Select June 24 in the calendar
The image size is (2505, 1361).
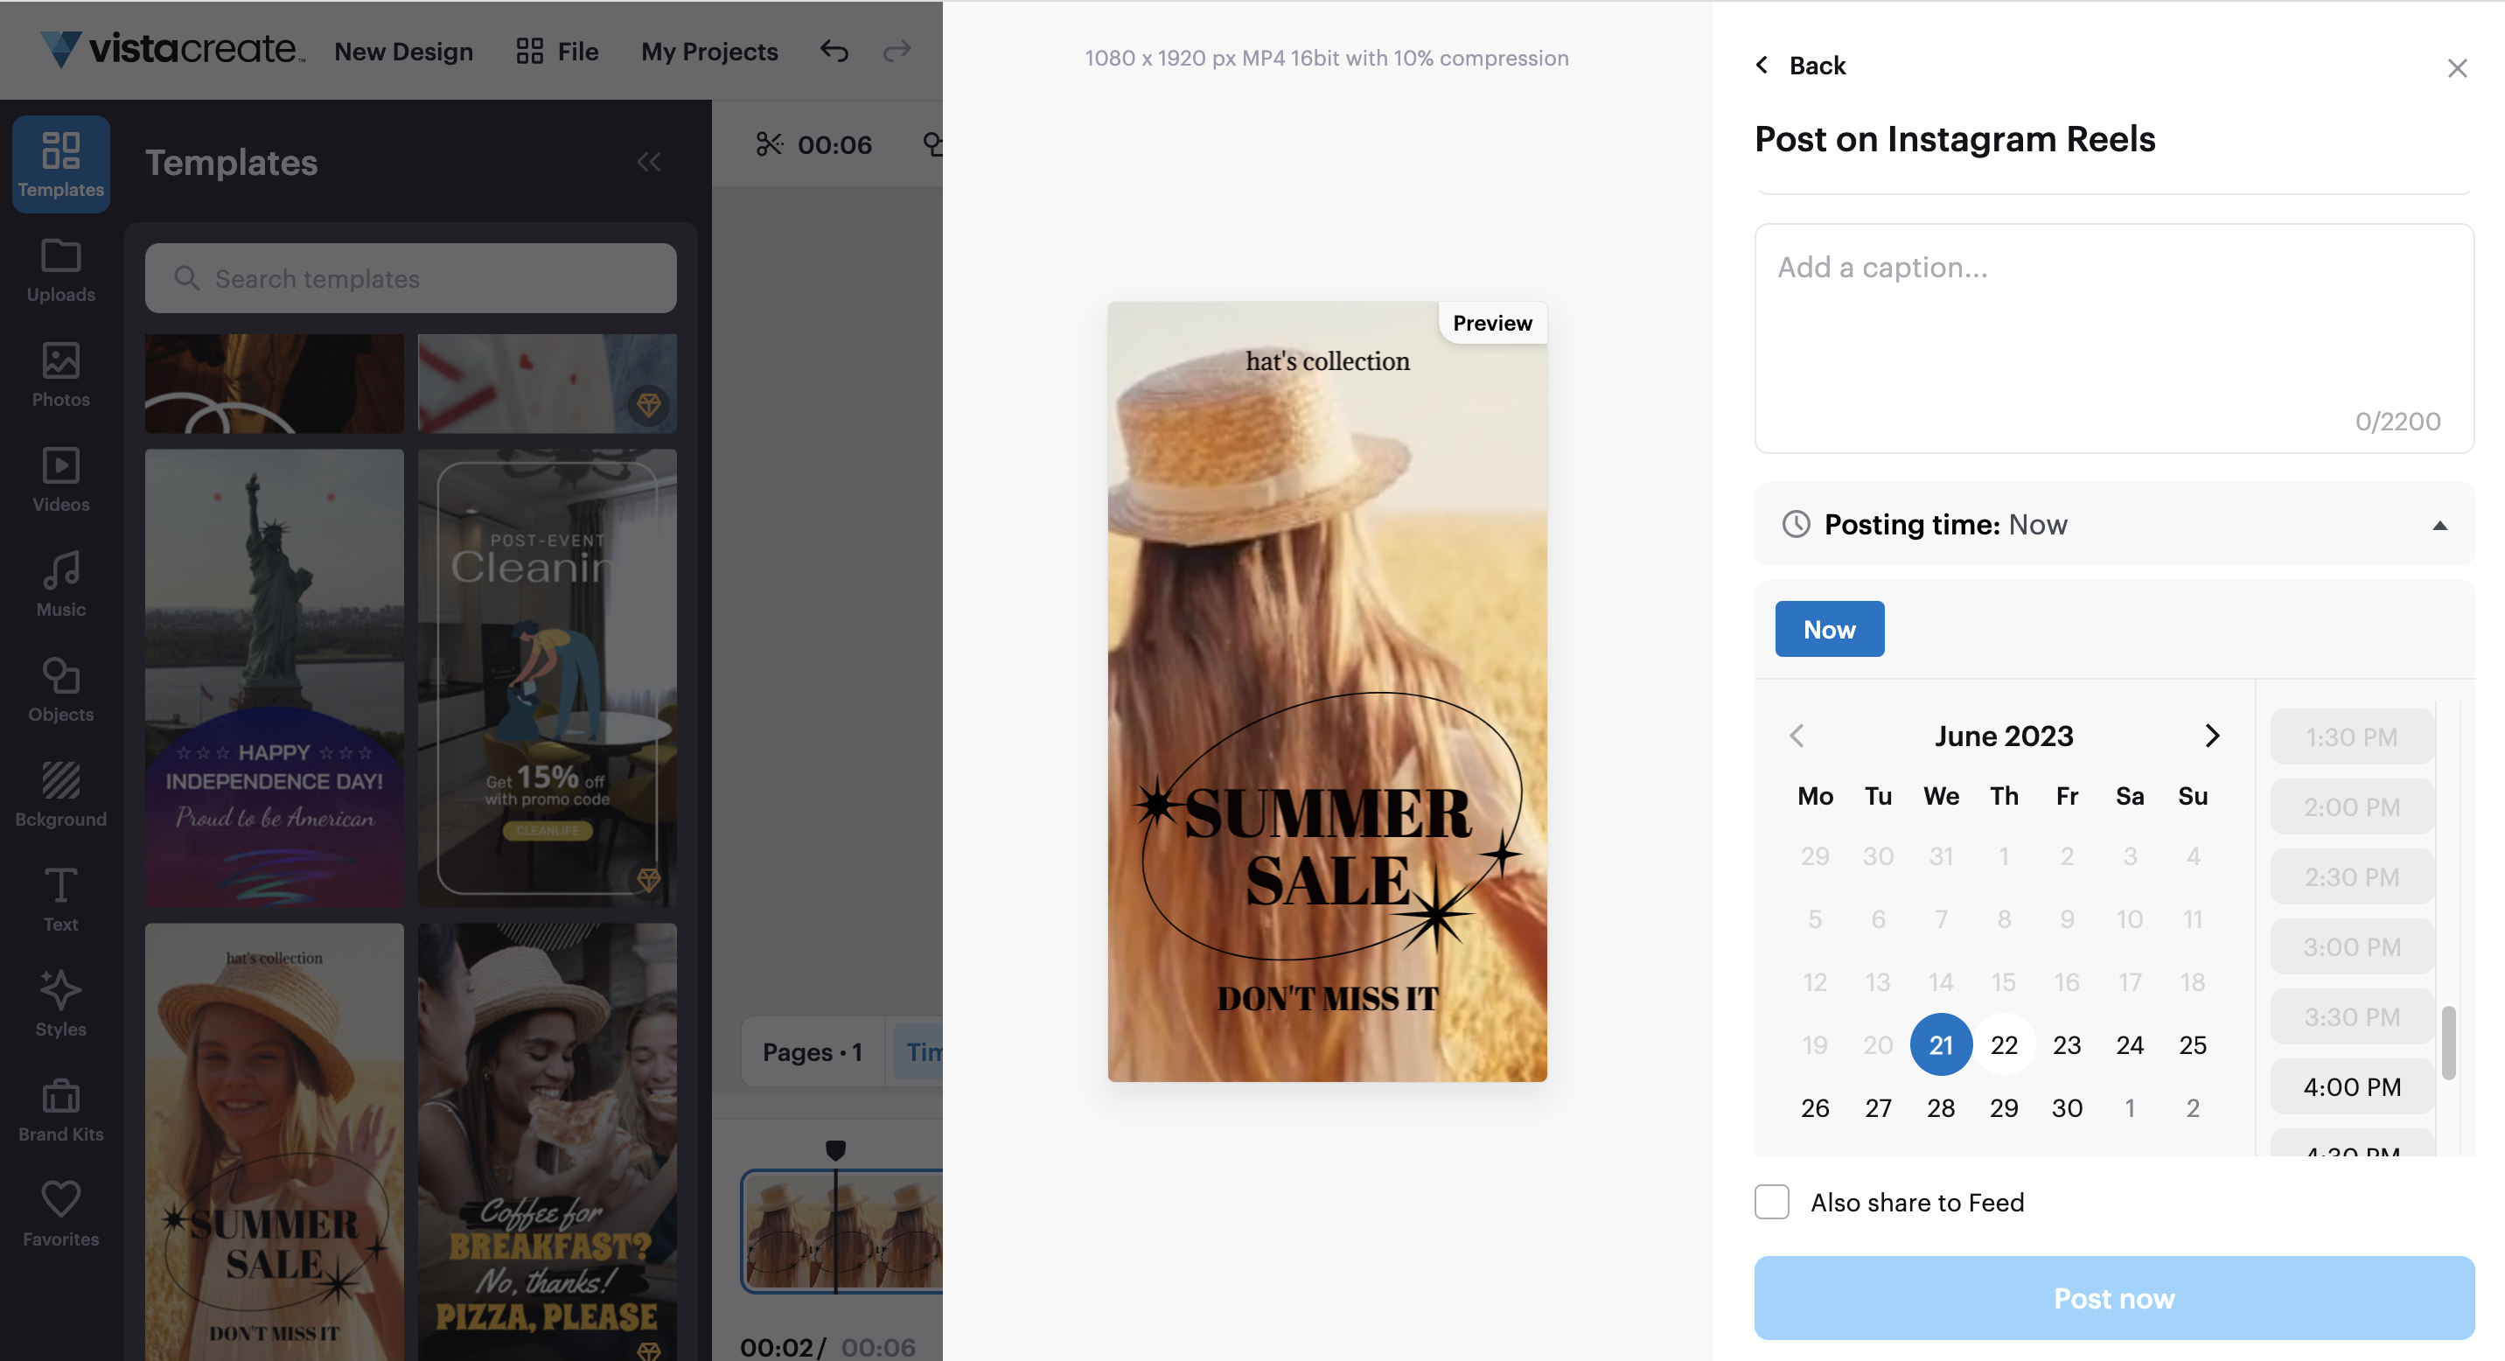click(2130, 1045)
